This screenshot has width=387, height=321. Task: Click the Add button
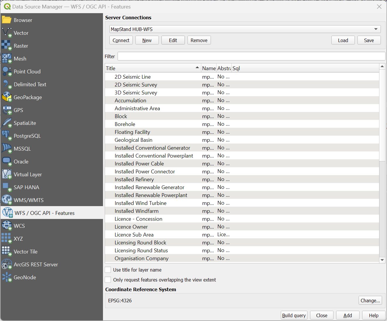click(348, 315)
